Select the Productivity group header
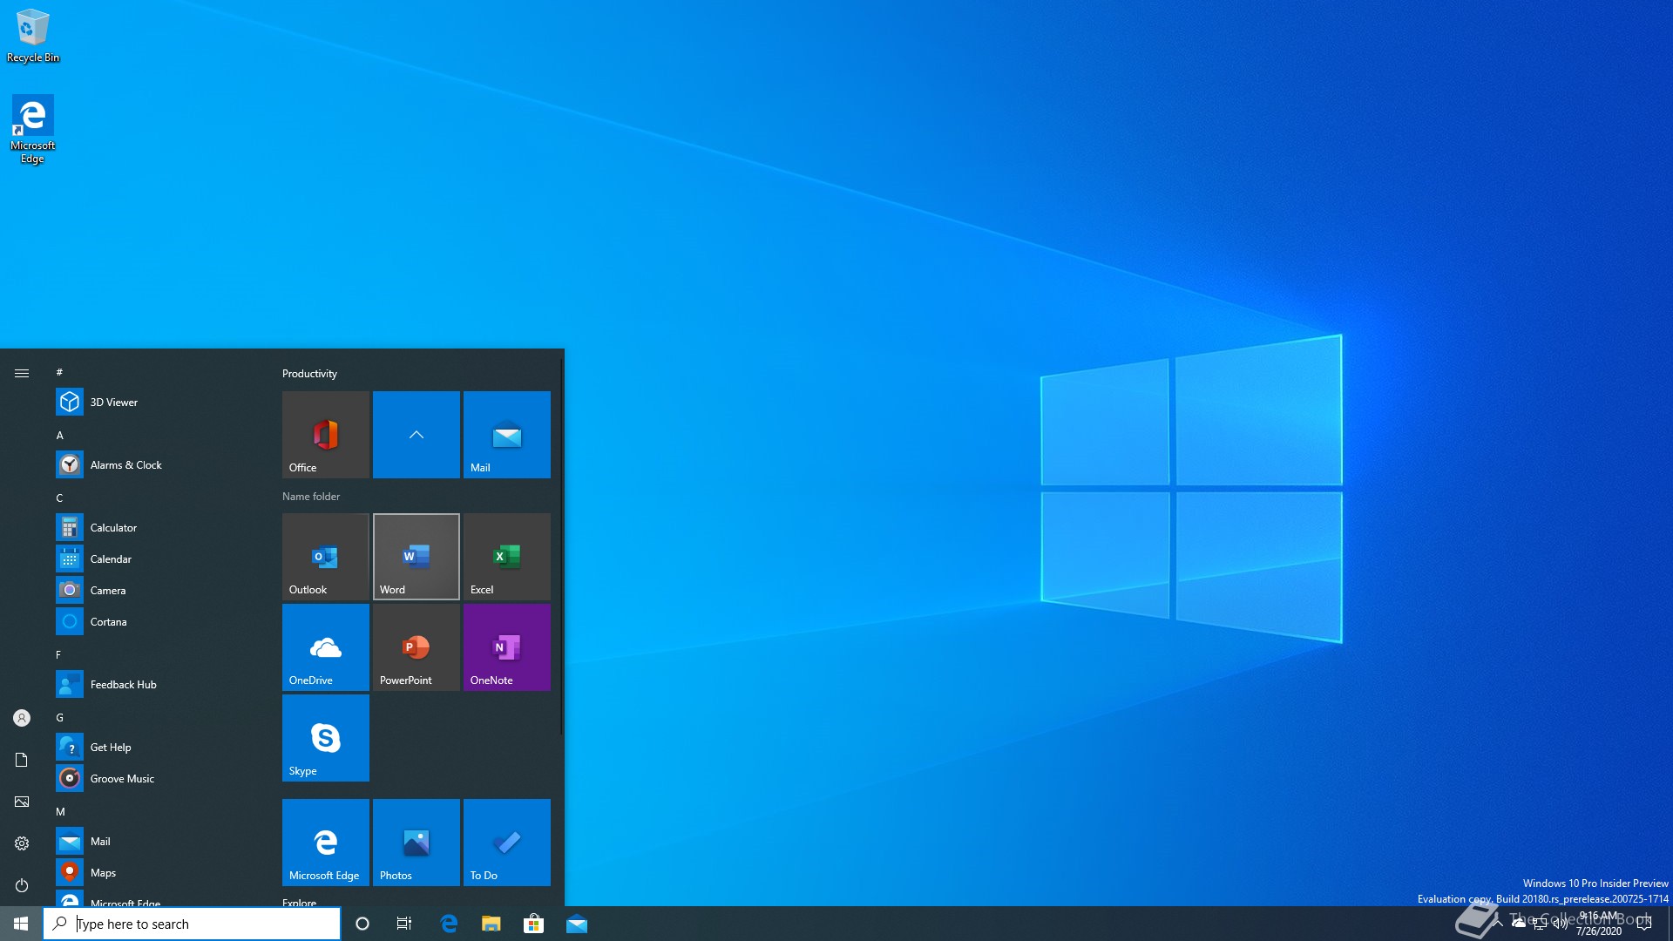This screenshot has height=941, width=1673. click(309, 373)
